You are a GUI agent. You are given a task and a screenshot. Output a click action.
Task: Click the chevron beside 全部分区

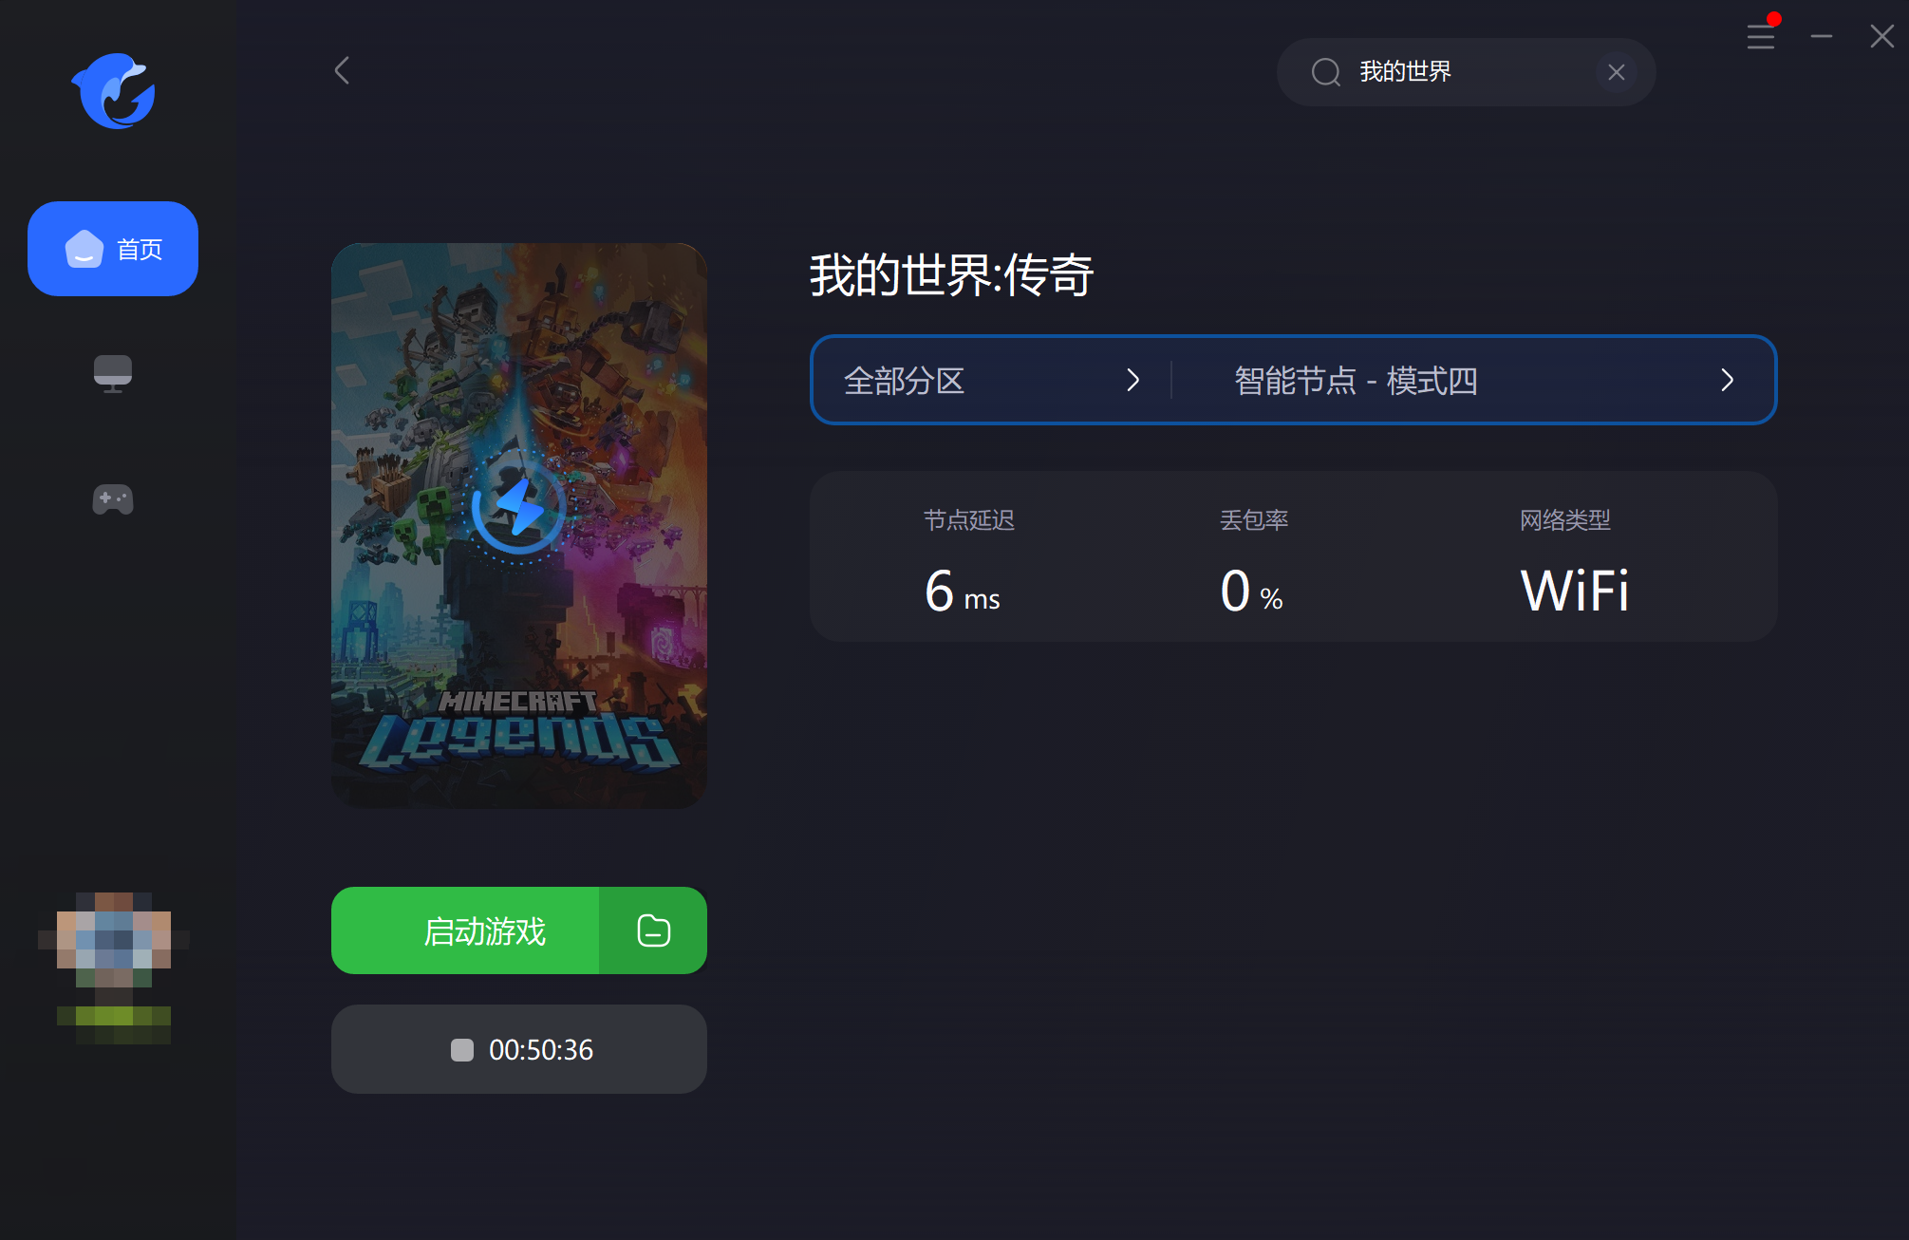pyautogui.click(x=1132, y=381)
